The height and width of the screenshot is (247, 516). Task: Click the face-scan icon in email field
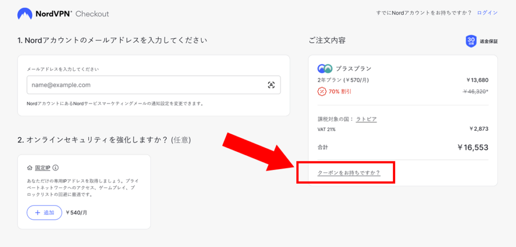[271, 85]
